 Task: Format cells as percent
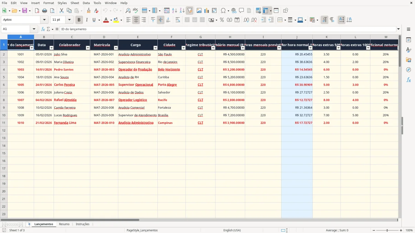tap(222, 20)
